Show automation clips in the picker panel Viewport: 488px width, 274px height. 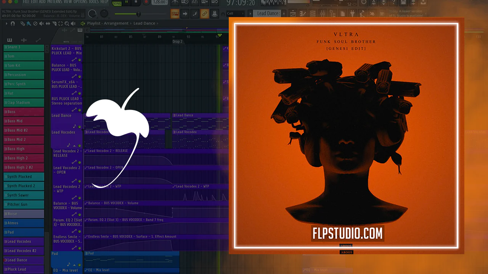[38, 40]
